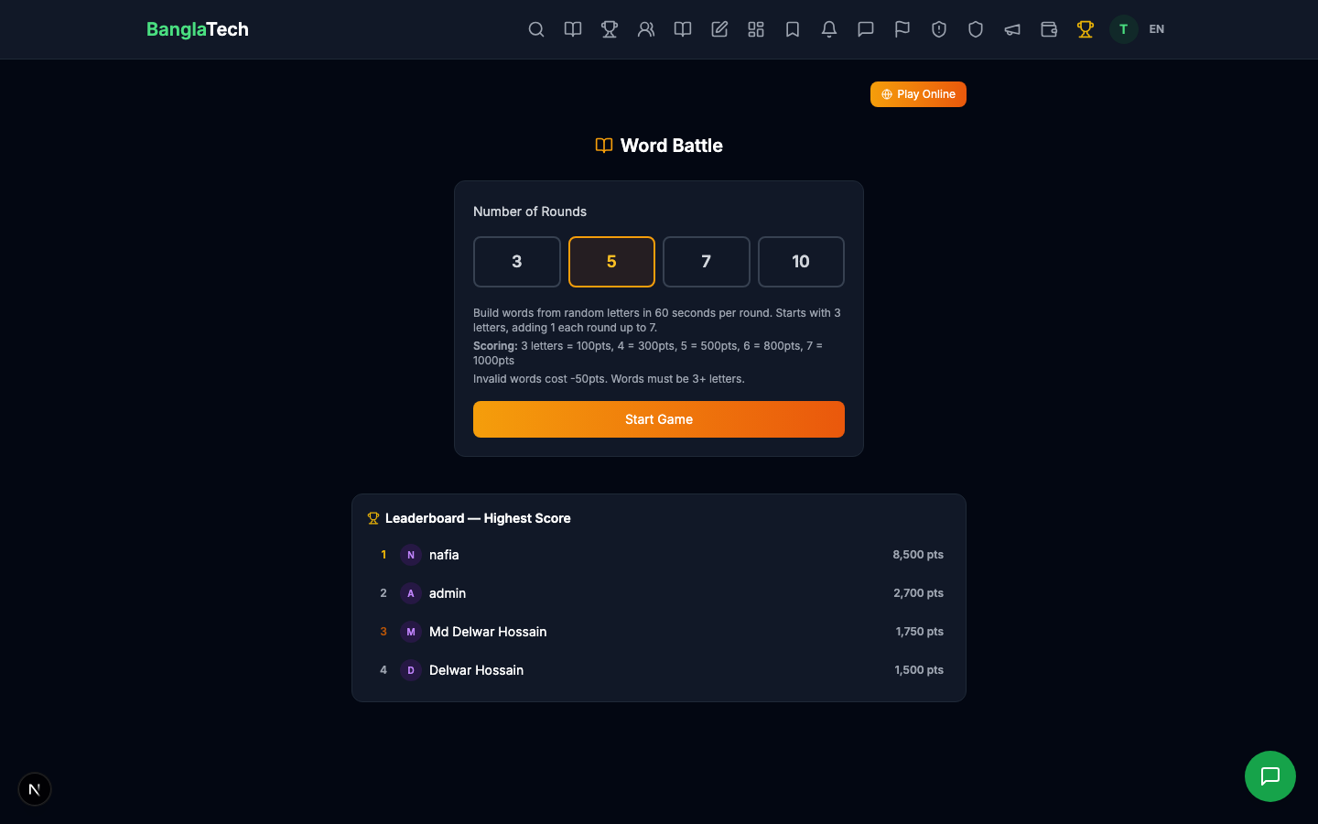The width and height of the screenshot is (1318, 824).
Task: Open the search icon in the navbar
Action: 536,29
